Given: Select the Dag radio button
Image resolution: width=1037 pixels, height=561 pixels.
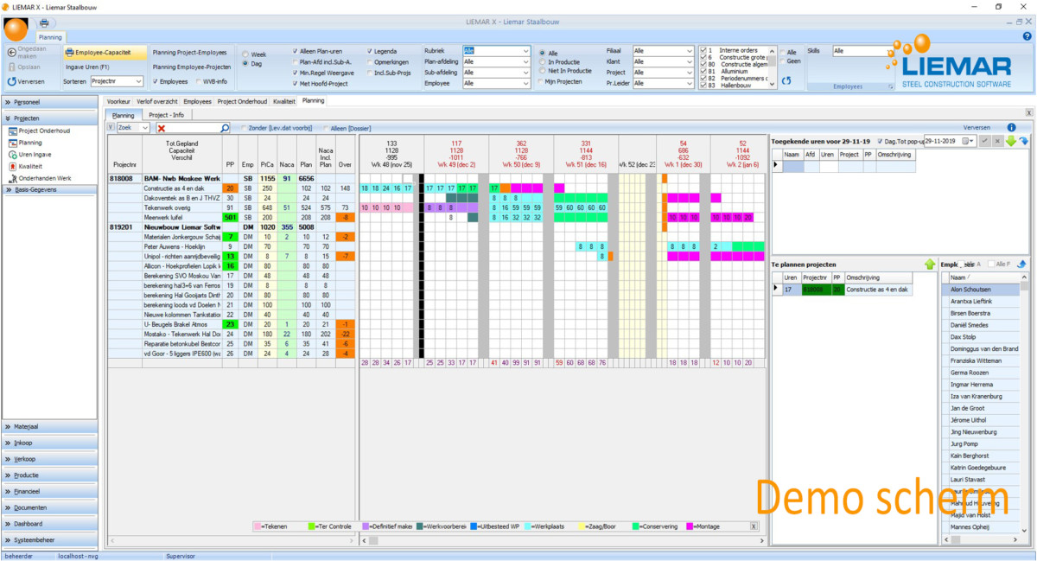Looking at the screenshot, I should (245, 64).
